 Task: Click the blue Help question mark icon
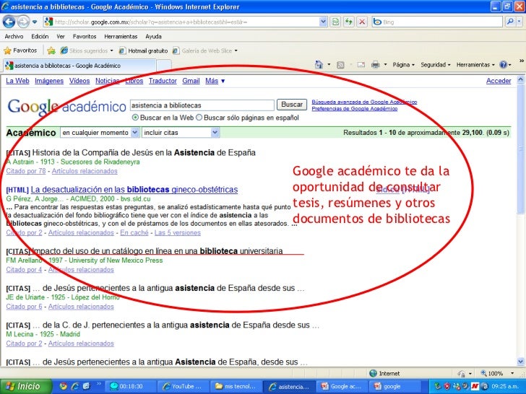pos(503,65)
